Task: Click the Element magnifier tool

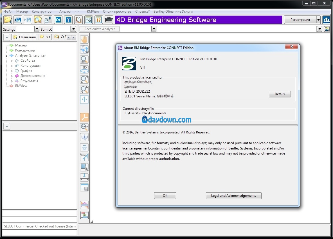Action: [x=85, y=127]
